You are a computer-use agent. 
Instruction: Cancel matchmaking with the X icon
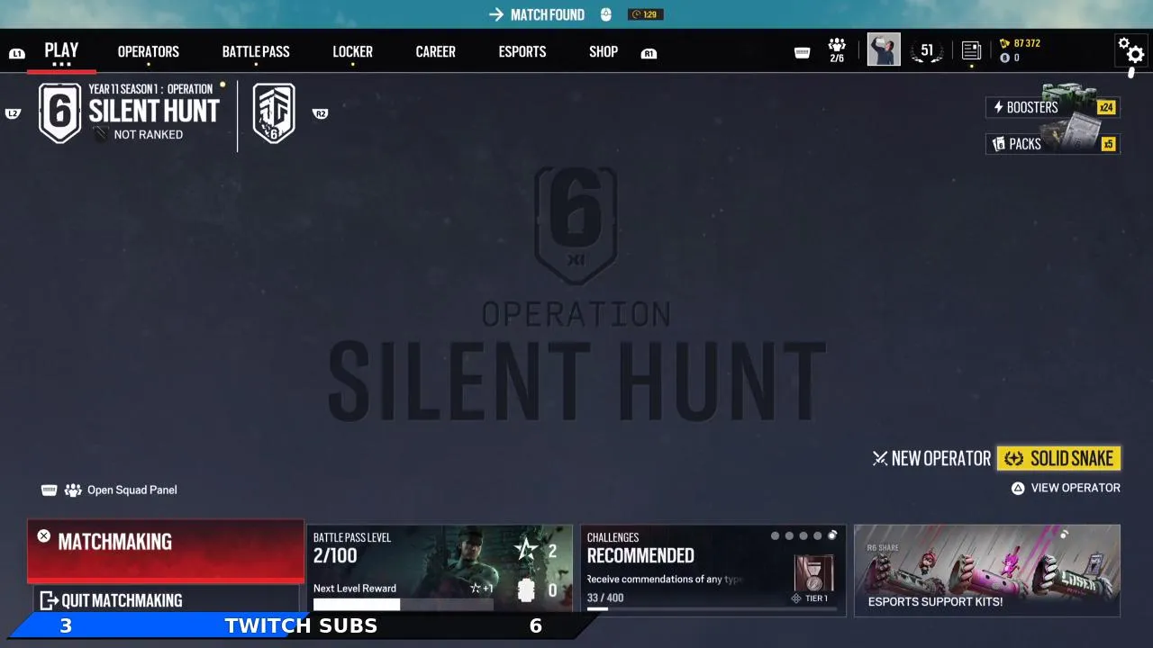coord(43,536)
